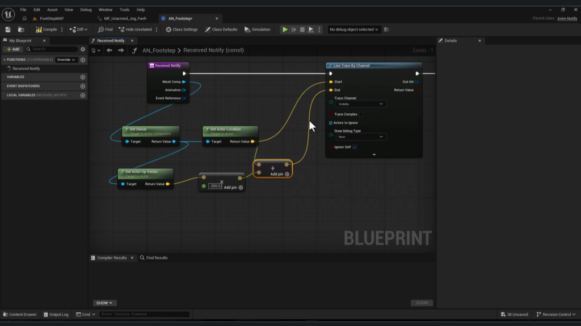Open Class Settings
The height and width of the screenshot is (326, 581).
(x=182, y=29)
